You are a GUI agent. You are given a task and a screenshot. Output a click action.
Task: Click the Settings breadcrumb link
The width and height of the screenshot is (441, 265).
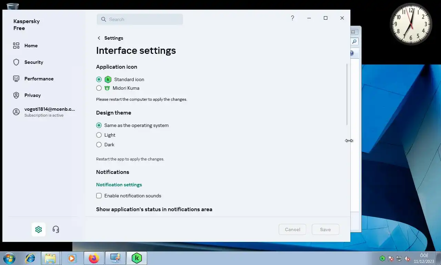(114, 38)
